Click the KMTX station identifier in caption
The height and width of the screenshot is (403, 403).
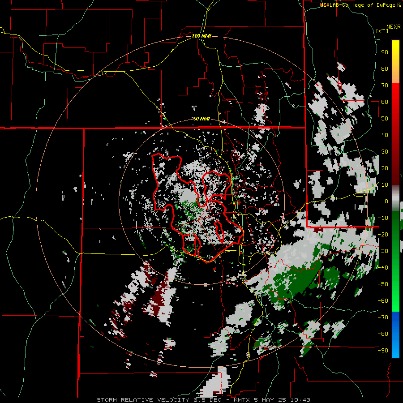click(x=243, y=400)
